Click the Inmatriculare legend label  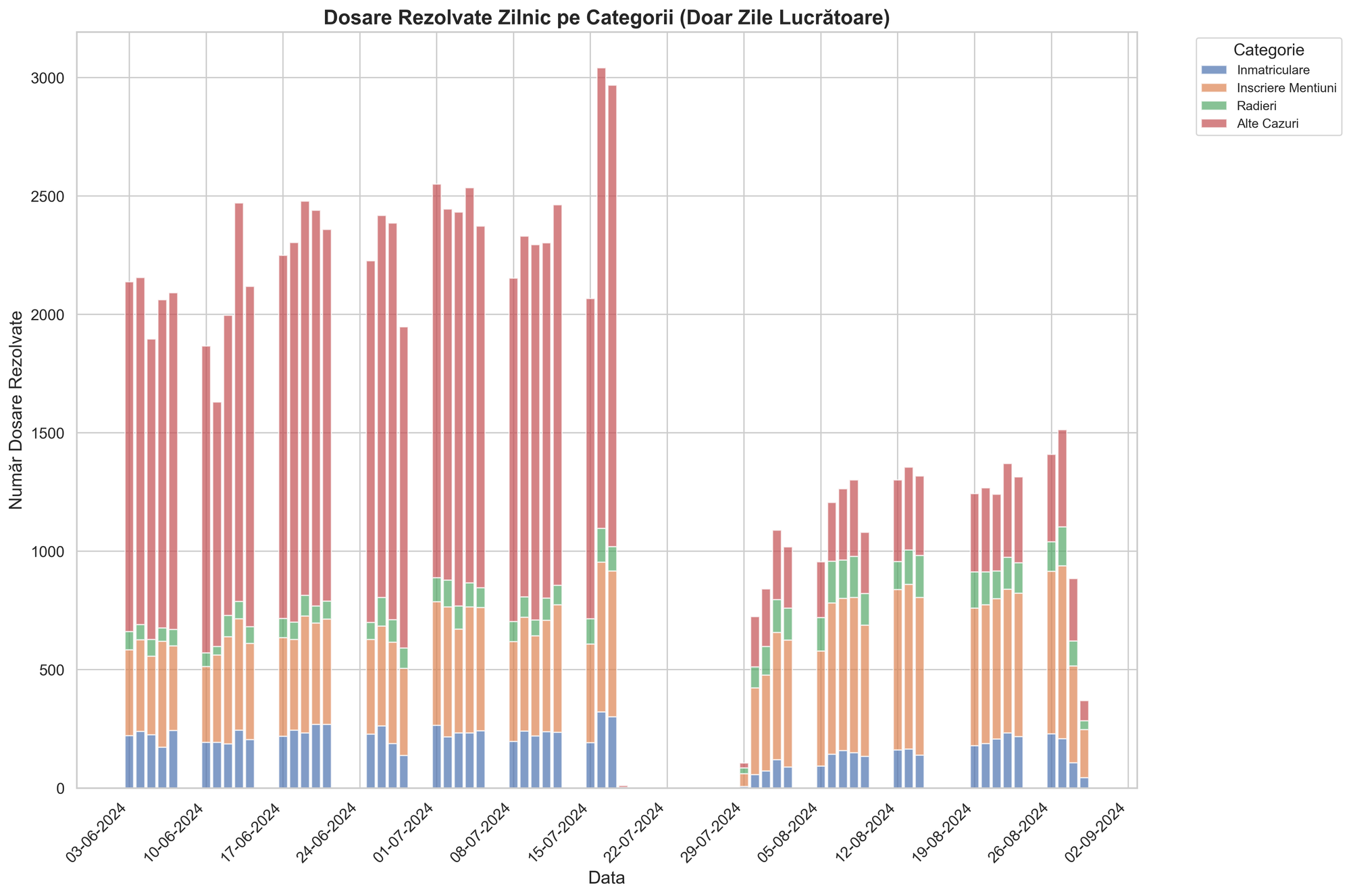coord(1273,70)
